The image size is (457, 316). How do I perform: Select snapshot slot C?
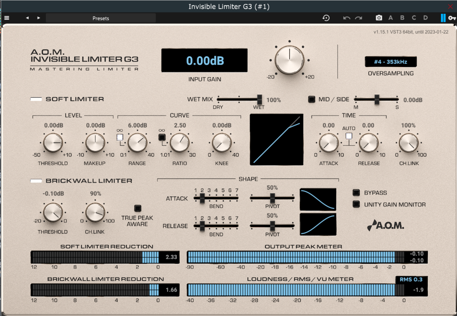414,18
